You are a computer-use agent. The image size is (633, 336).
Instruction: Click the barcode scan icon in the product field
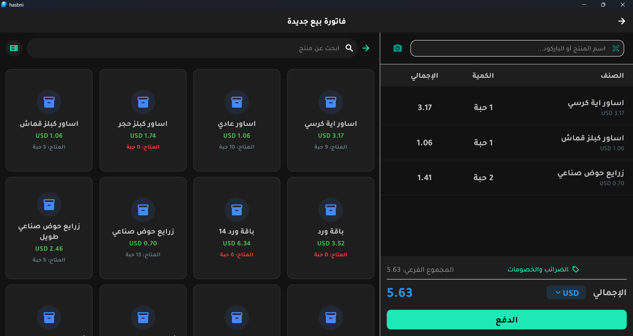tap(616, 48)
